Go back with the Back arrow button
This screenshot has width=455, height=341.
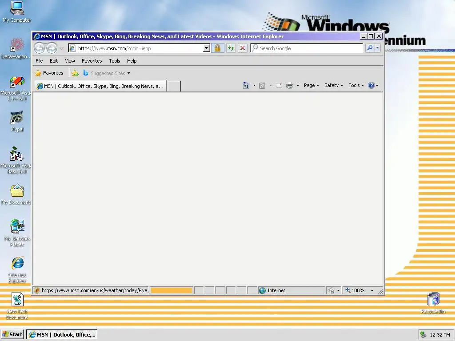click(x=40, y=48)
